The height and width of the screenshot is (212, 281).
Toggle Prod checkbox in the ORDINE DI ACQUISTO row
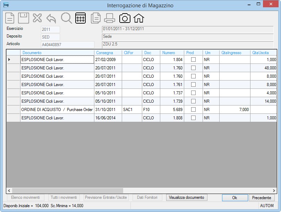(x=193, y=110)
